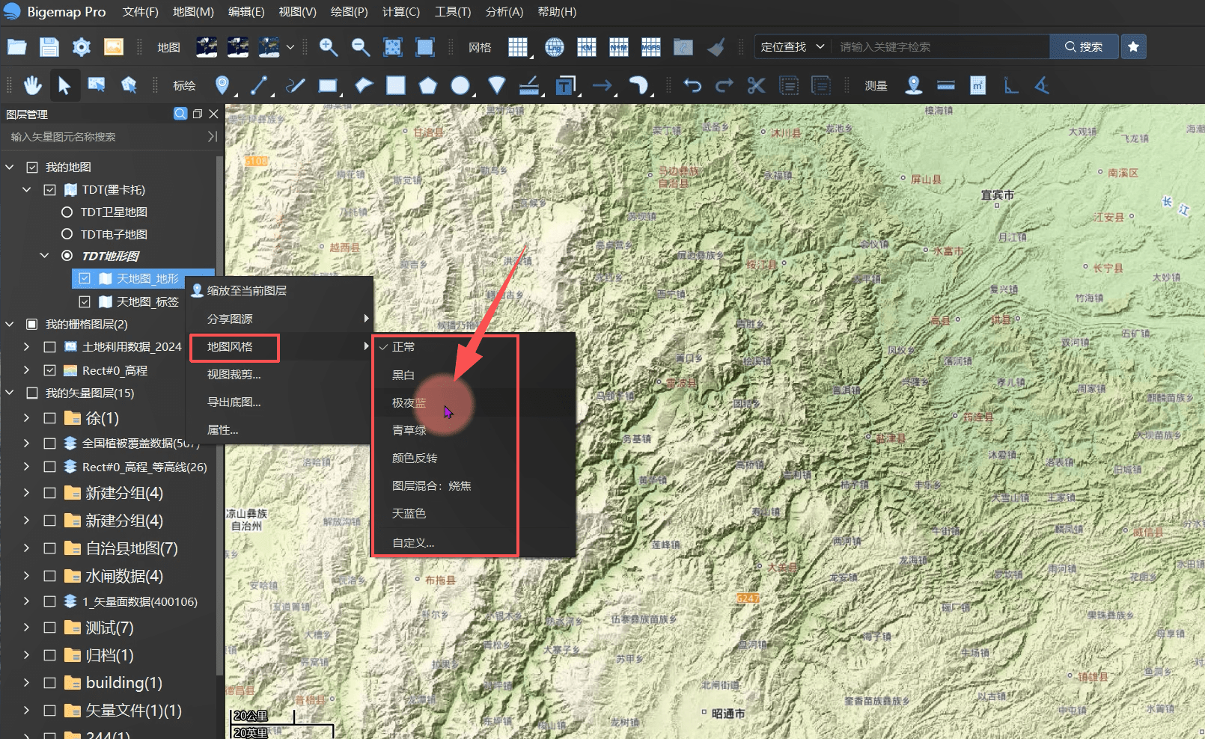
Task: Toggle the 天地图_标签 layer checkbox
Action: (x=85, y=301)
